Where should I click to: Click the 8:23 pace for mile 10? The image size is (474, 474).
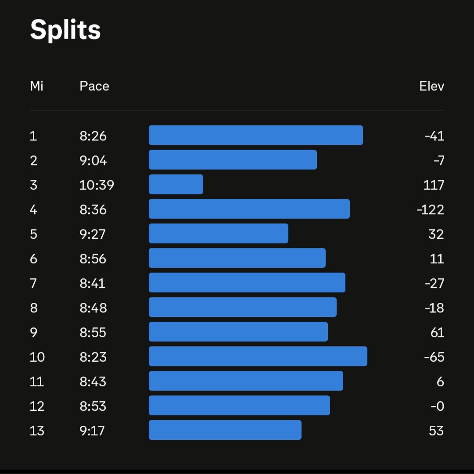pos(93,357)
